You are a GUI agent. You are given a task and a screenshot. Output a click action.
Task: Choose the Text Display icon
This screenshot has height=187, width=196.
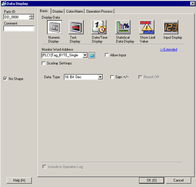(76, 27)
